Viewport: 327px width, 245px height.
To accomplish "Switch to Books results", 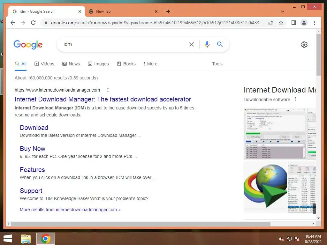I will click(126, 64).
